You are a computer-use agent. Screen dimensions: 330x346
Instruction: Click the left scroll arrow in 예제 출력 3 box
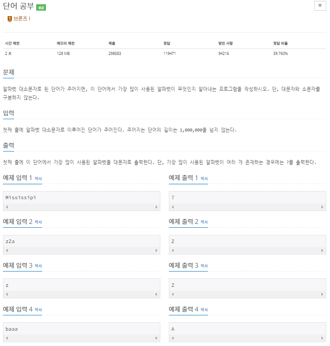(x=172, y=294)
